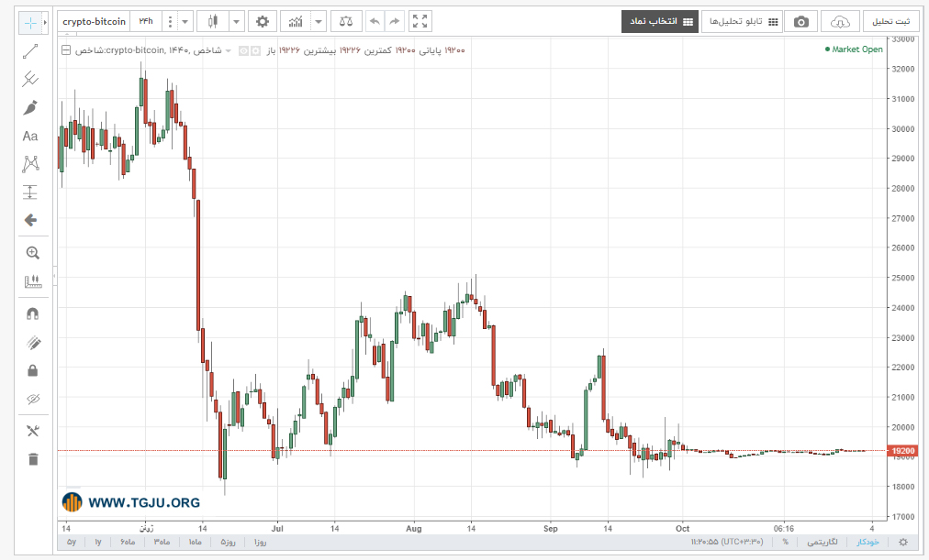Select the pitchfork tool

(x=30, y=79)
